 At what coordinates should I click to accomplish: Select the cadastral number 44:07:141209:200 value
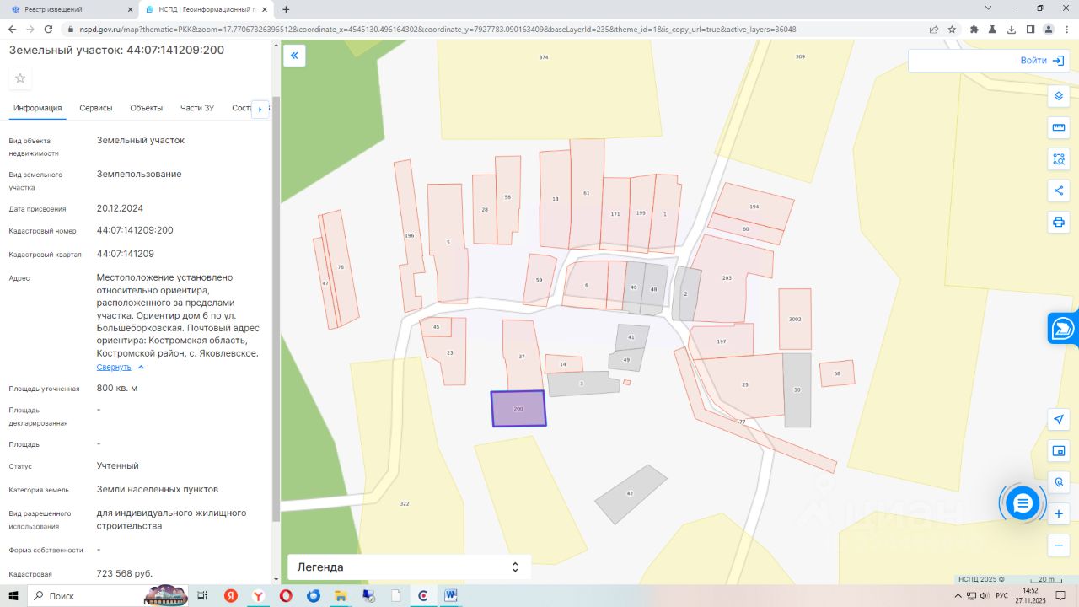click(x=135, y=230)
